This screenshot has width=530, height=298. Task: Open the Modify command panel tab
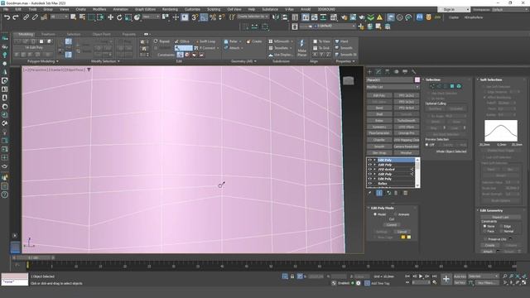click(378, 72)
